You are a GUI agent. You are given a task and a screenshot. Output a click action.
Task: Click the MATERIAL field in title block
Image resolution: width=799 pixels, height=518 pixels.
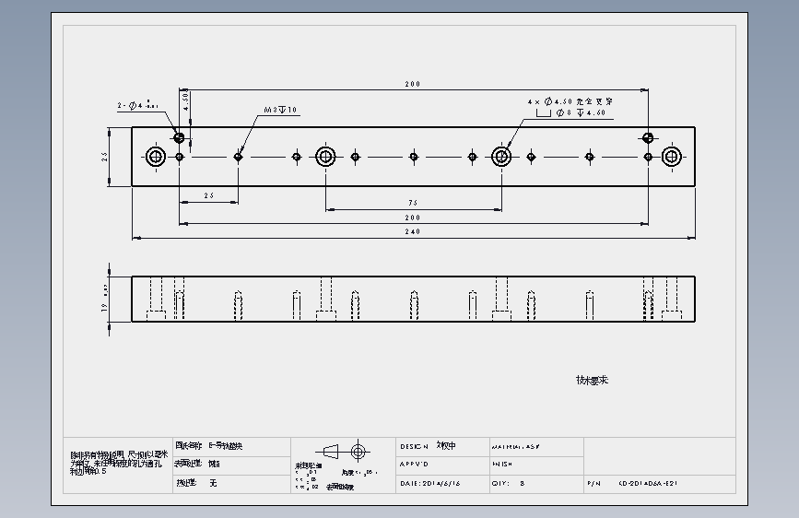pyautogui.click(x=515, y=447)
